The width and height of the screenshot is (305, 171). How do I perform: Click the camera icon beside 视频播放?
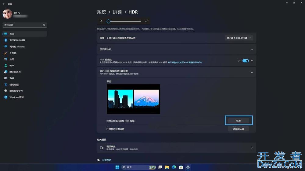click(102, 148)
